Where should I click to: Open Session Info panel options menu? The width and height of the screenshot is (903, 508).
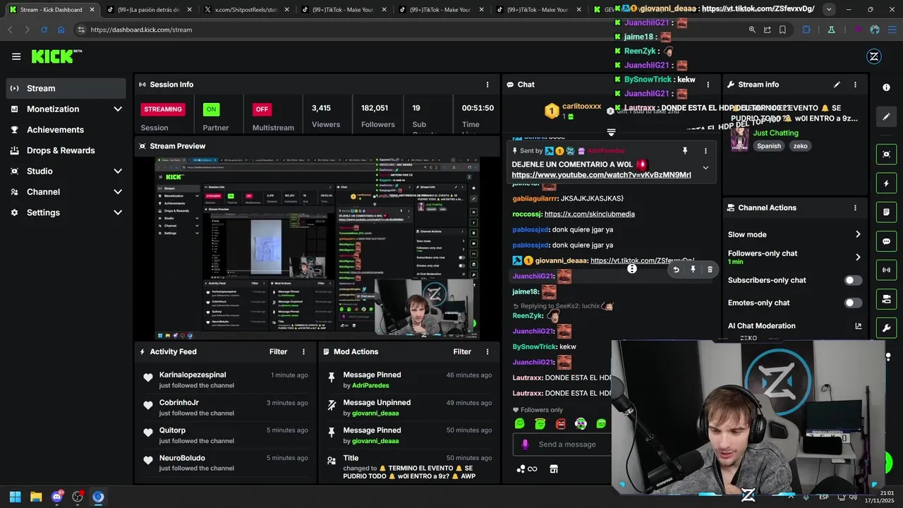tap(487, 85)
